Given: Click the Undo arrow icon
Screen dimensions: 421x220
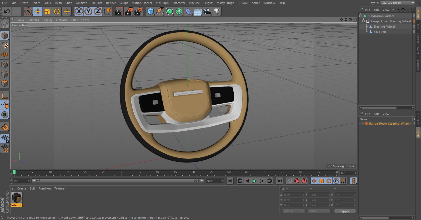Looking at the screenshot, I should pyautogui.click(x=7, y=11).
